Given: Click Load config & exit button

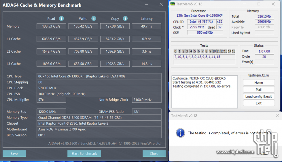Looking at the screenshot, I should [259, 96].
